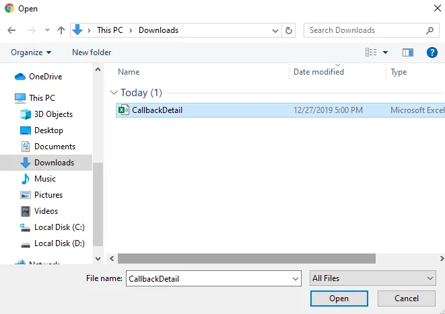The width and height of the screenshot is (445, 314).
Task: Click the forward navigation arrow
Action: coord(32,30)
